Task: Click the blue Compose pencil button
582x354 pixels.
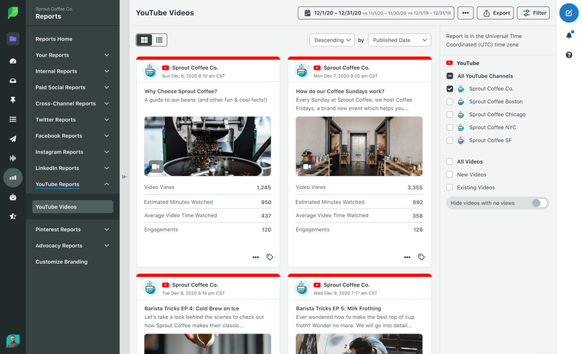Action: [x=569, y=13]
